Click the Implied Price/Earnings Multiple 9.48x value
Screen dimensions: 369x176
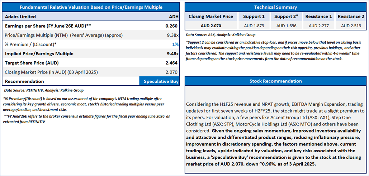(172, 54)
